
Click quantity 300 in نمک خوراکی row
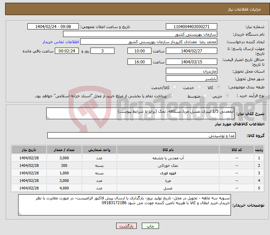pyautogui.click(x=64, y=165)
